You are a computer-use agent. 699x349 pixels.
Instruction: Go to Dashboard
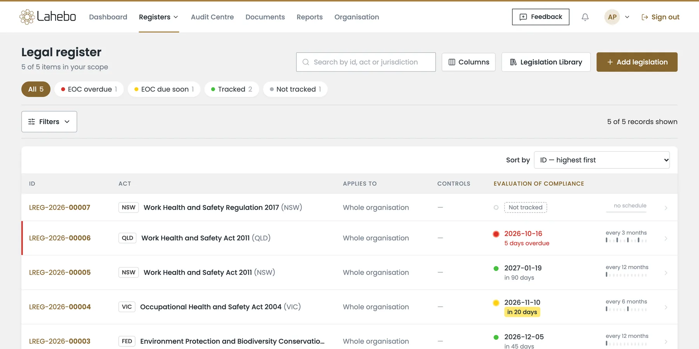click(x=108, y=17)
